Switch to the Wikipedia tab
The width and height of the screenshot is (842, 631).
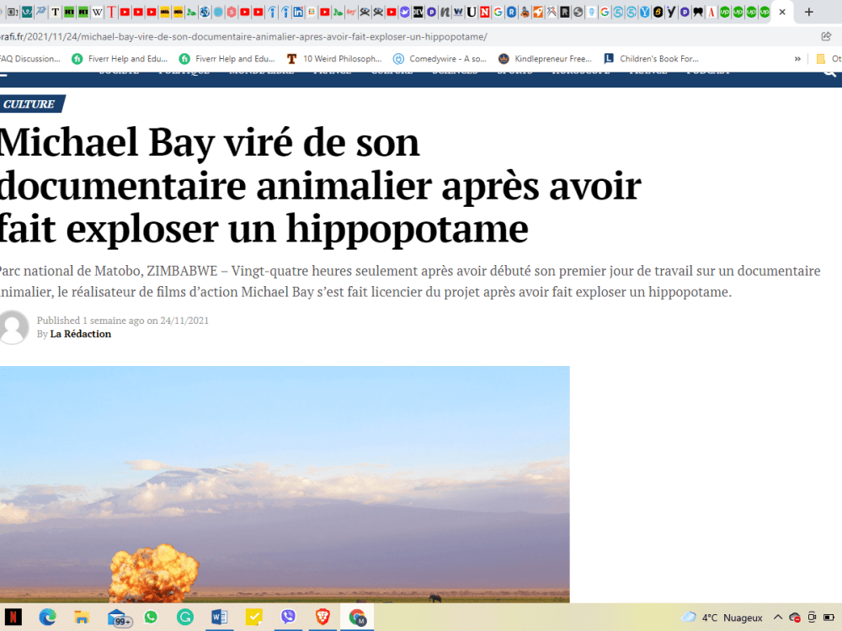[97, 12]
